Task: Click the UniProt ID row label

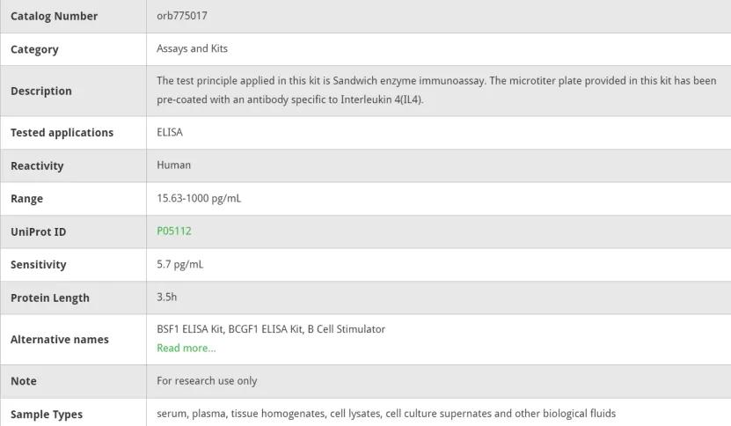Action: [38, 232]
